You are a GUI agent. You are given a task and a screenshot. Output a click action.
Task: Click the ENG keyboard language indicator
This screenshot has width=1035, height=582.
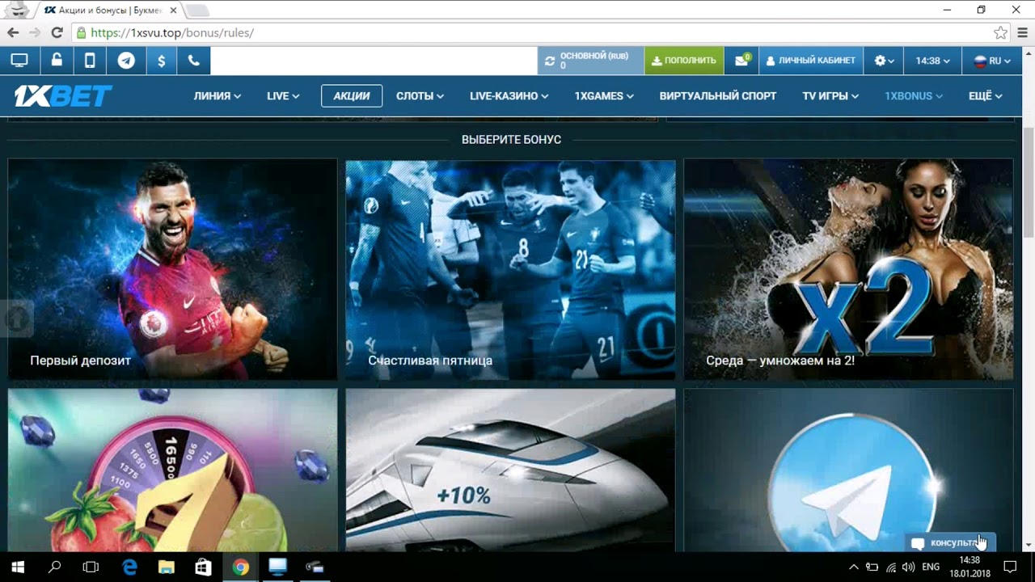tap(931, 567)
